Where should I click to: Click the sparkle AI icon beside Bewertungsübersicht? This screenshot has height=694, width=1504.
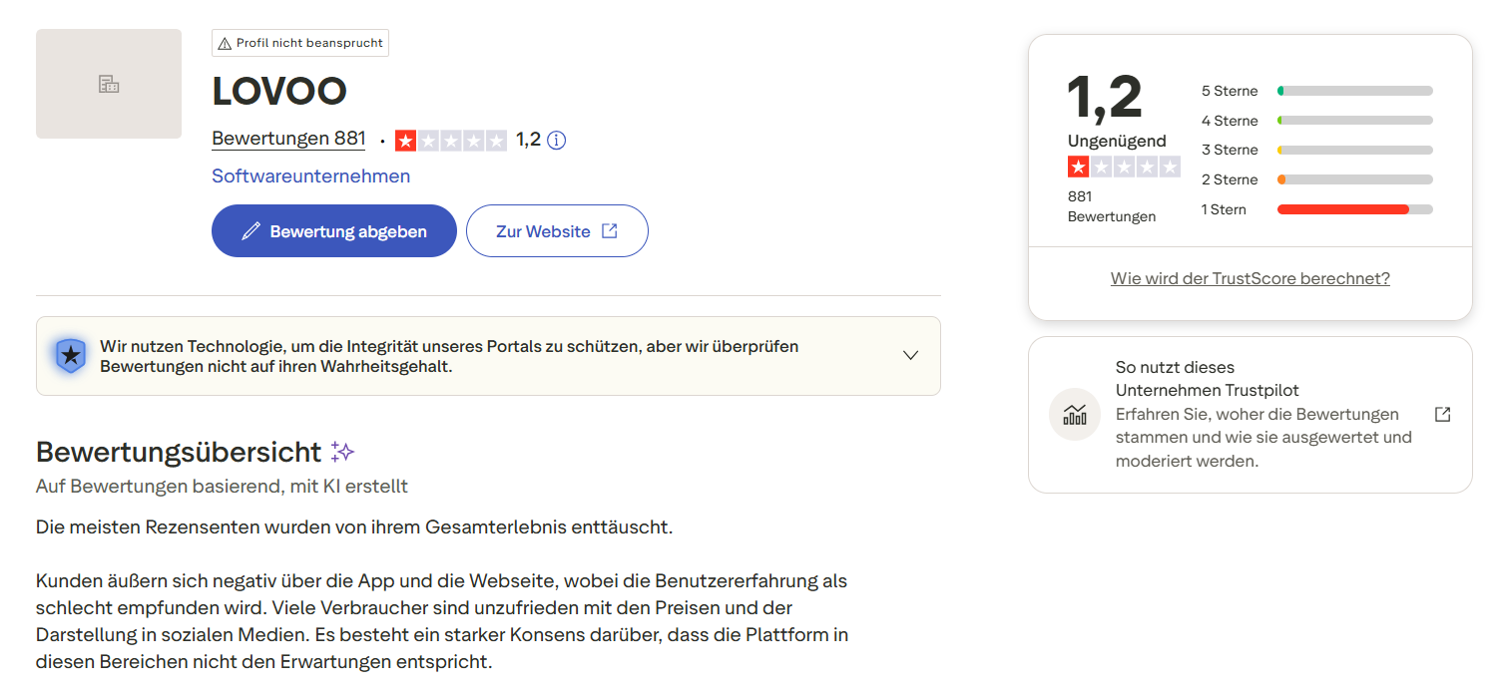pos(342,452)
